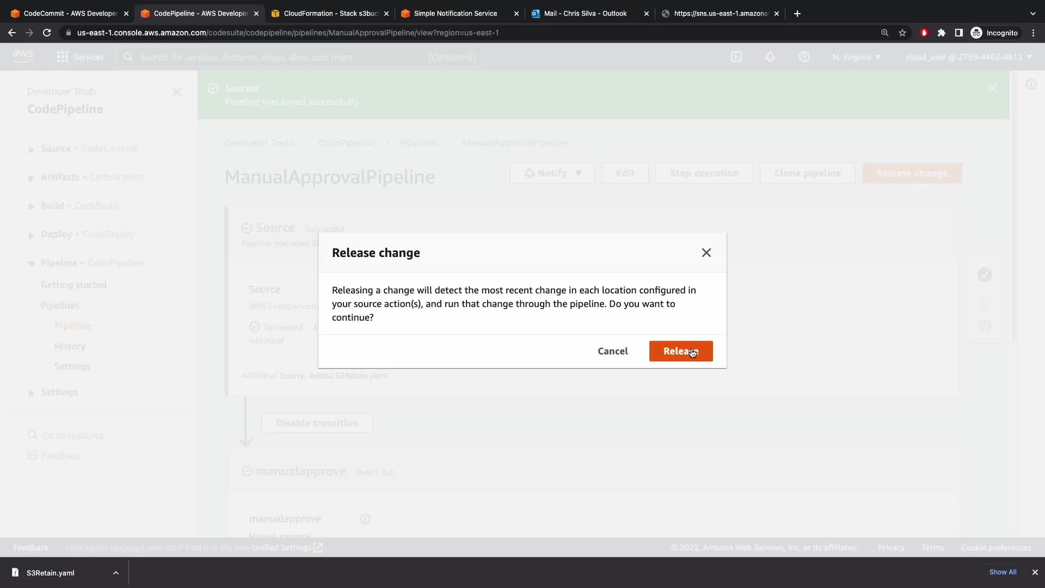Bookmark this page with star icon
This screenshot has width=1045, height=588.
tap(902, 33)
